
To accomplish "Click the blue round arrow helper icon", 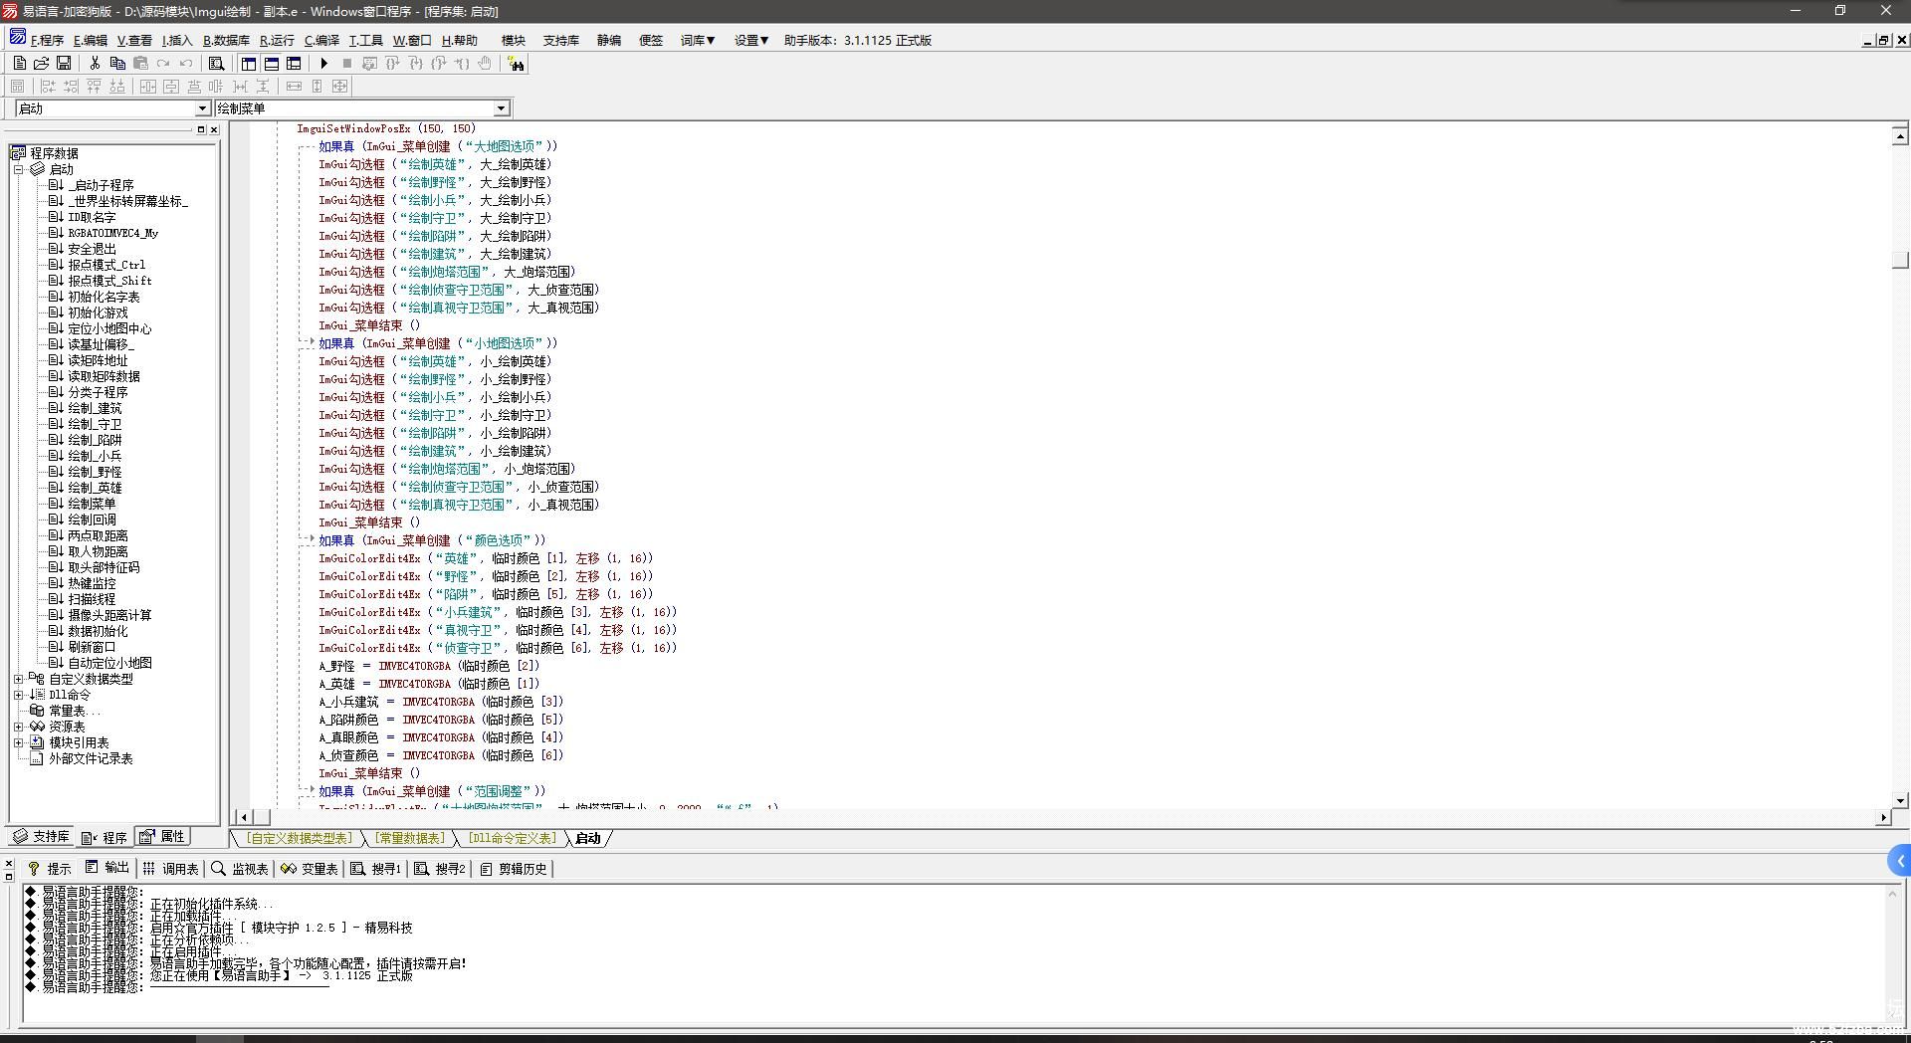I will [1899, 861].
